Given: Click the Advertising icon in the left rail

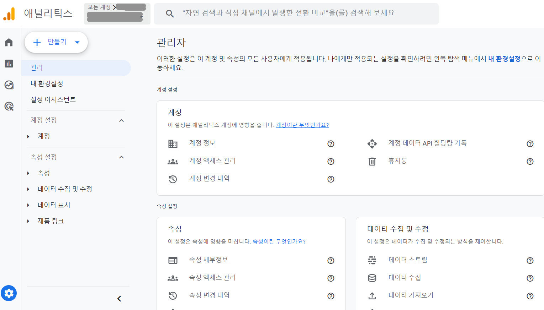Looking at the screenshot, I should (x=9, y=106).
